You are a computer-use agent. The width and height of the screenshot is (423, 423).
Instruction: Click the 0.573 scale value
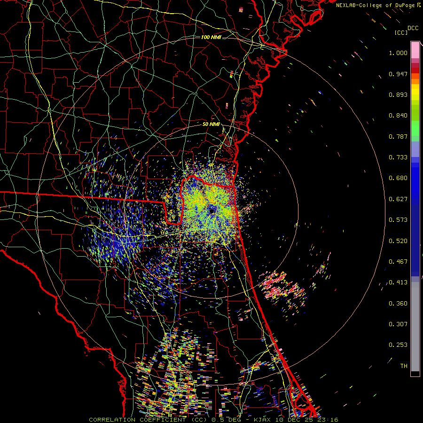(x=398, y=220)
